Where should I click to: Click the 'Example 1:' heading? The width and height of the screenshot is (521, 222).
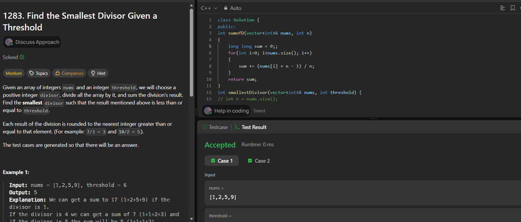16,172
